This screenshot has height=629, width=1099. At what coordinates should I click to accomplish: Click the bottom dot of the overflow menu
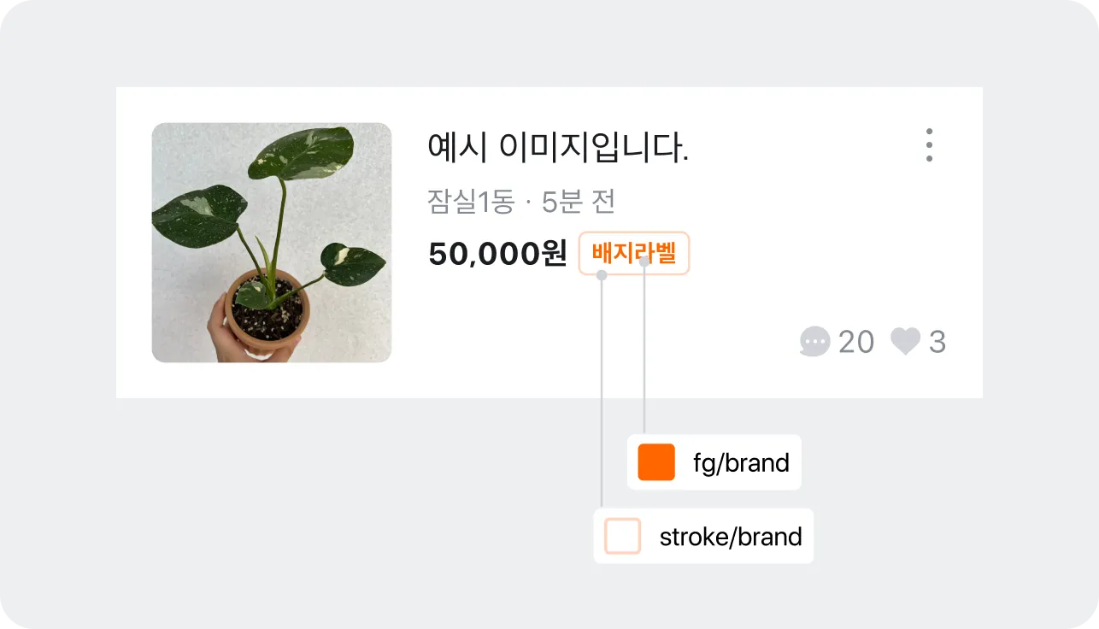pyautogui.click(x=929, y=158)
